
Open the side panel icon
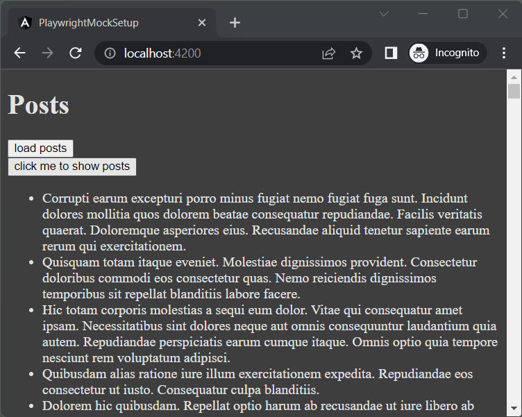391,53
